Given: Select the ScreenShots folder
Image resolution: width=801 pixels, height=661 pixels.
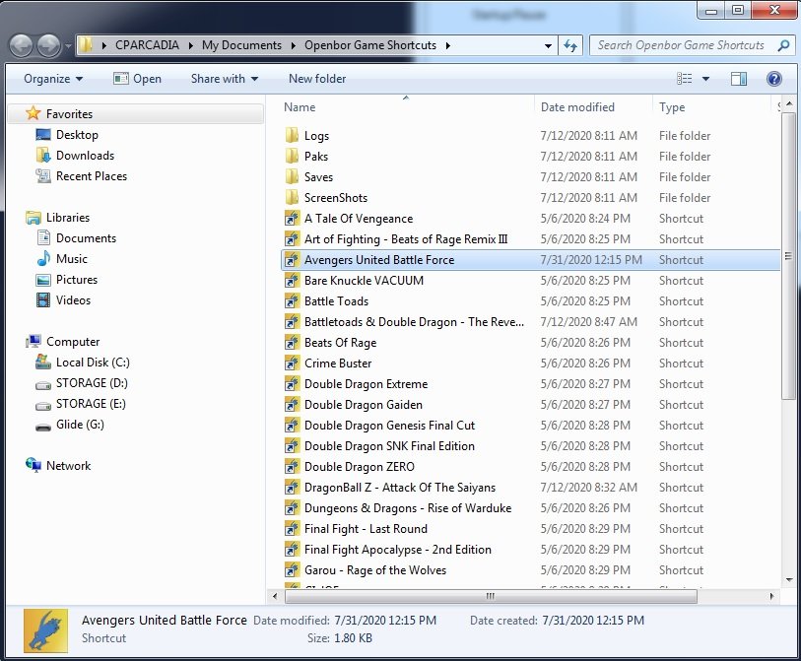Looking at the screenshot, I should (530, 198).
